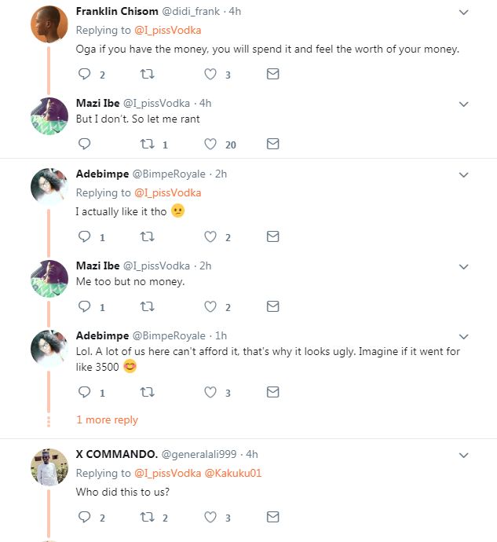Click X COMMANDO's profile avatar
Screen dimensions: 497x542
[x=49, y=470]
